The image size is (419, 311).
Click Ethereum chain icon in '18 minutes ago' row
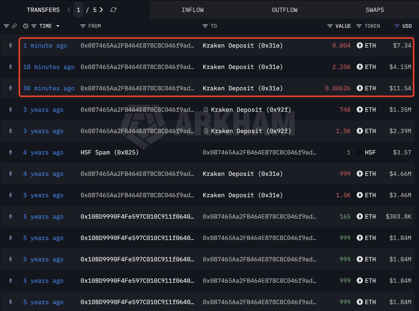click(10, 67)
